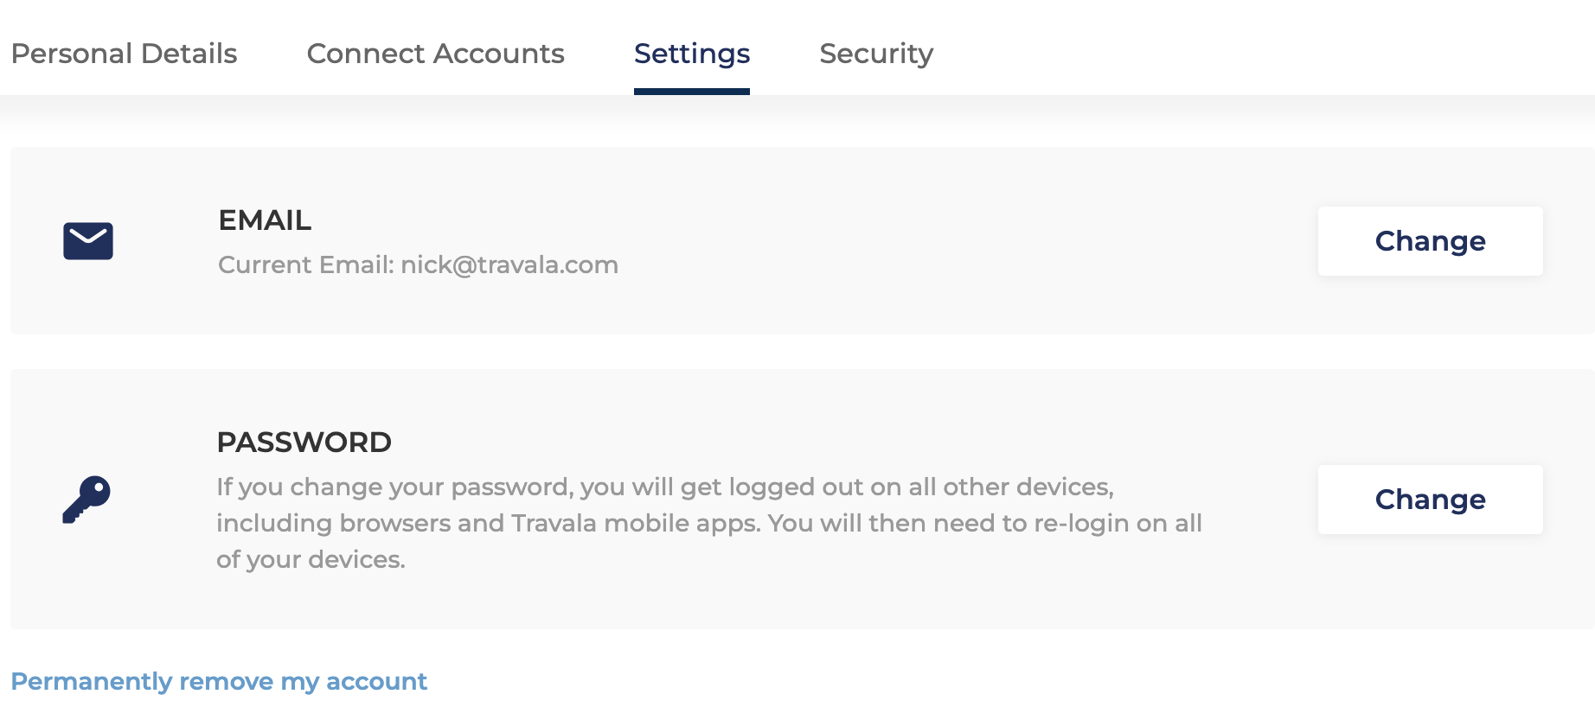The image size is (1595, 707).
Task: Click the Current Email label text
Action: click(x=306, y=264)
